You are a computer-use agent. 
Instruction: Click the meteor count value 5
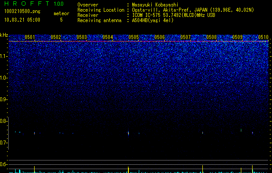click(x=61, y=20)
